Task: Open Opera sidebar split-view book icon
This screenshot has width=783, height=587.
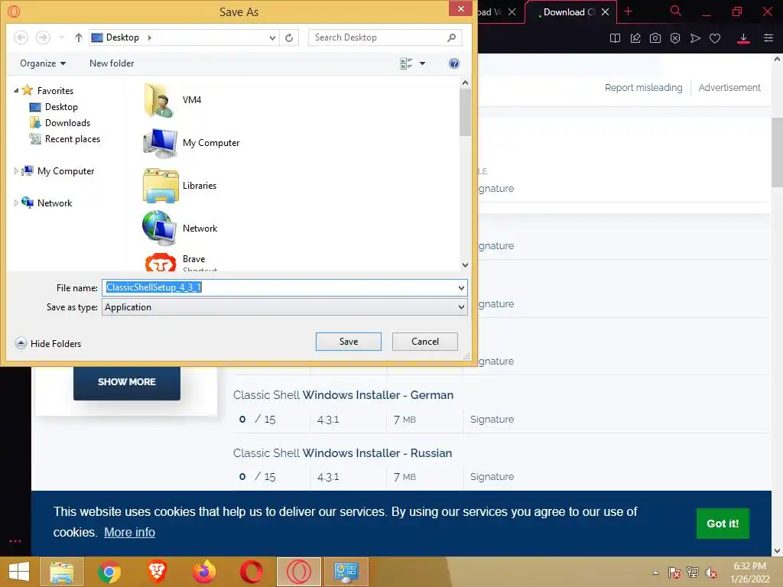Action: coord(616,38)
